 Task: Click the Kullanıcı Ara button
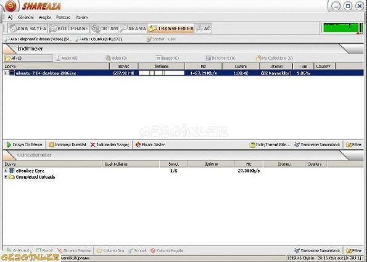coord(110,250)
